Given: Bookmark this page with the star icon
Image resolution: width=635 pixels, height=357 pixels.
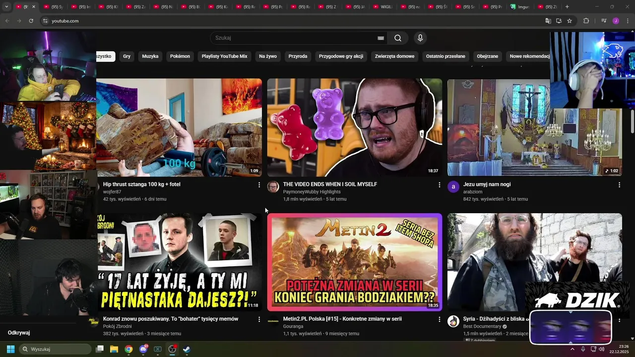Looking at the screenshot, I should 570,21.
